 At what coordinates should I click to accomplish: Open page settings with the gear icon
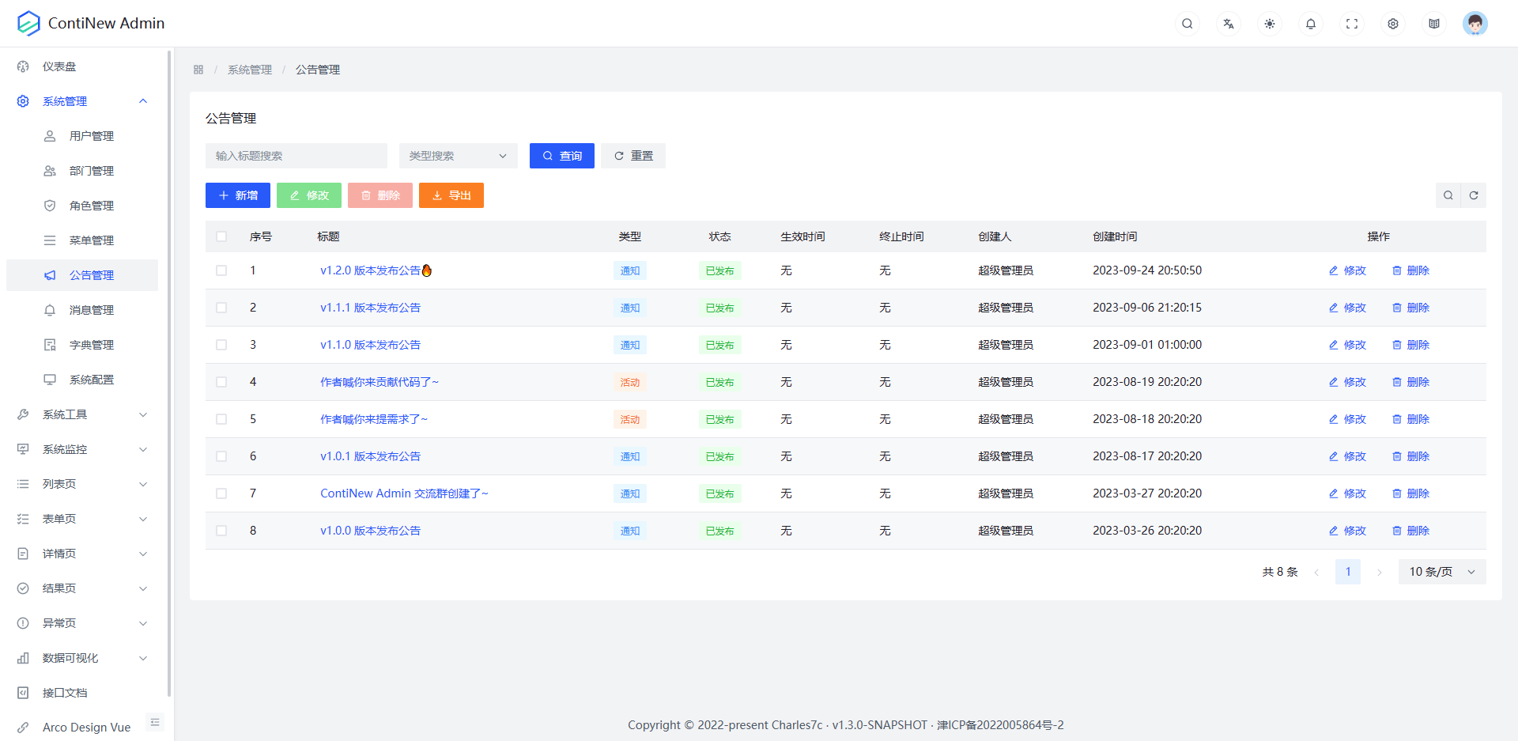click(x=1392, y=24)
